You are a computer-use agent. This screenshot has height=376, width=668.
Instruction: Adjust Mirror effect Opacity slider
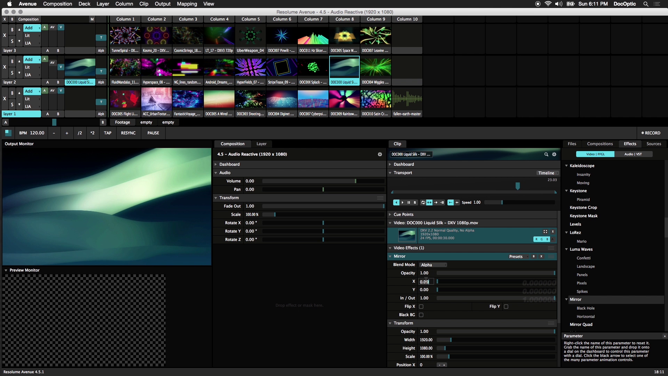click(496, 273)
